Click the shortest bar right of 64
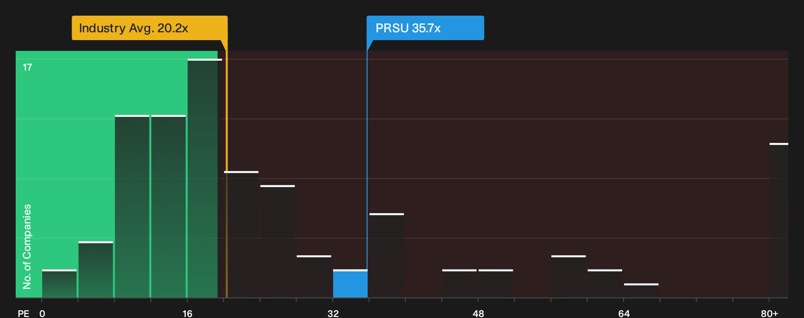Viewport: 804px width, 318px height. pos(641,291)
